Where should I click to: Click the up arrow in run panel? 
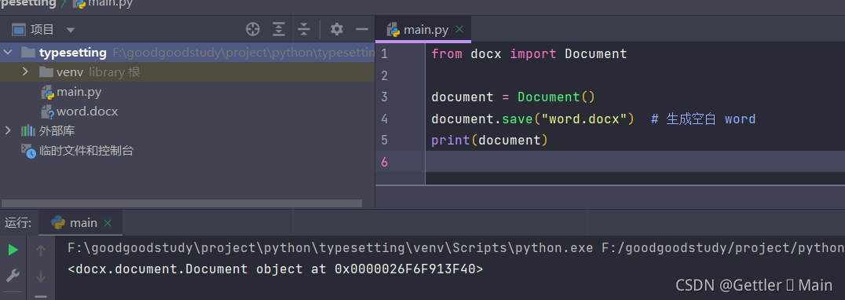40,250
